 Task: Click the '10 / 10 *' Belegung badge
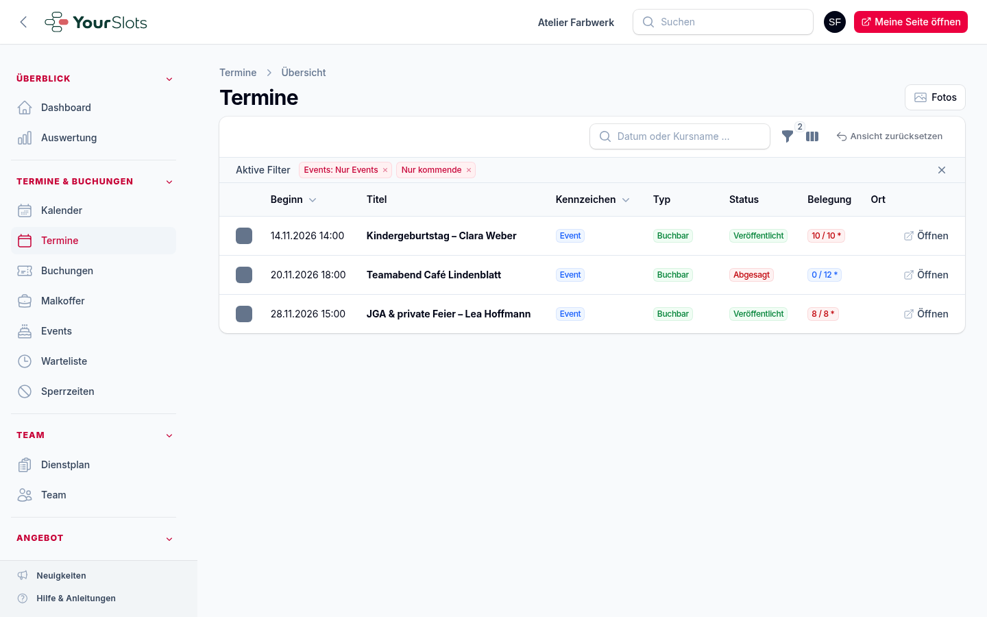tap(826, 236)
